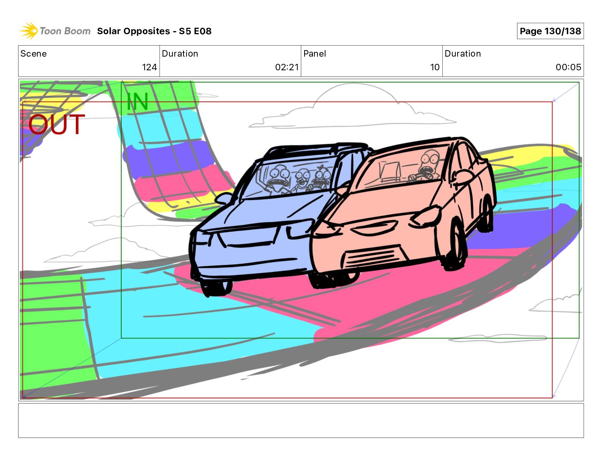Select the title 'Solar Opposites - S5 E08'
Viewport: 603px width, 465px height.
point(154,31)
